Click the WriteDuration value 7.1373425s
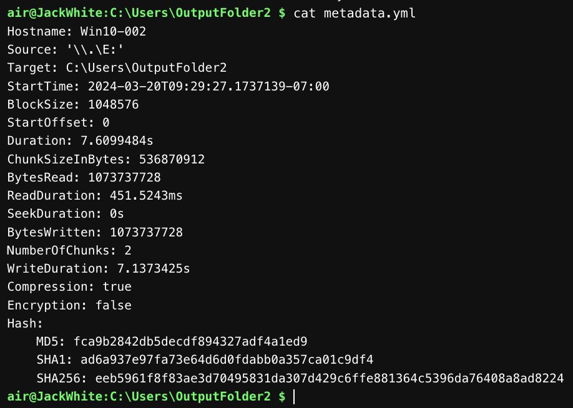This screenshot has width=573, height=408. (x=154, y=269)
